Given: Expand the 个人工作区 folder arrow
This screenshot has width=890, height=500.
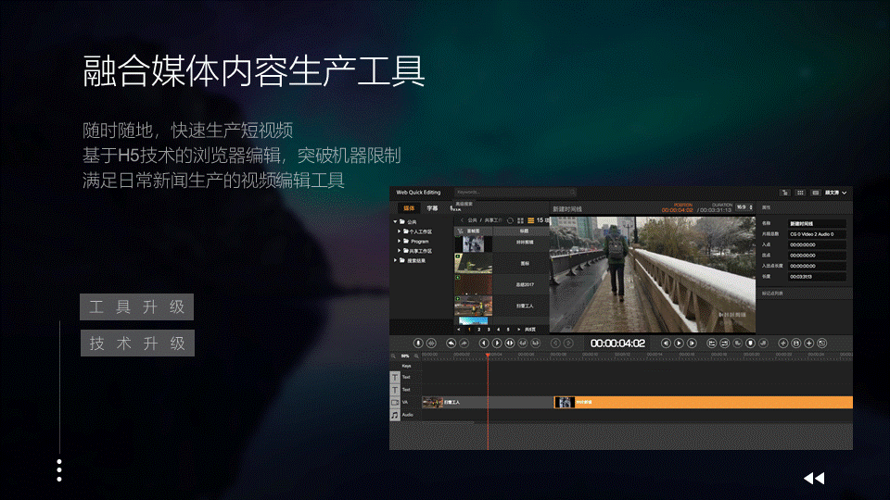Looking at the screenshot, I should tap(399, 231).
